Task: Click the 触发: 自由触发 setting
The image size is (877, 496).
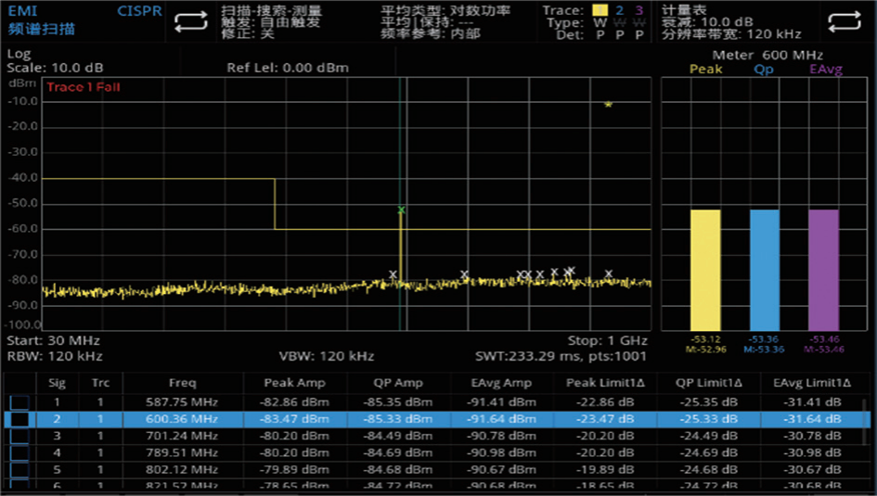Action: tap(271, 22)
